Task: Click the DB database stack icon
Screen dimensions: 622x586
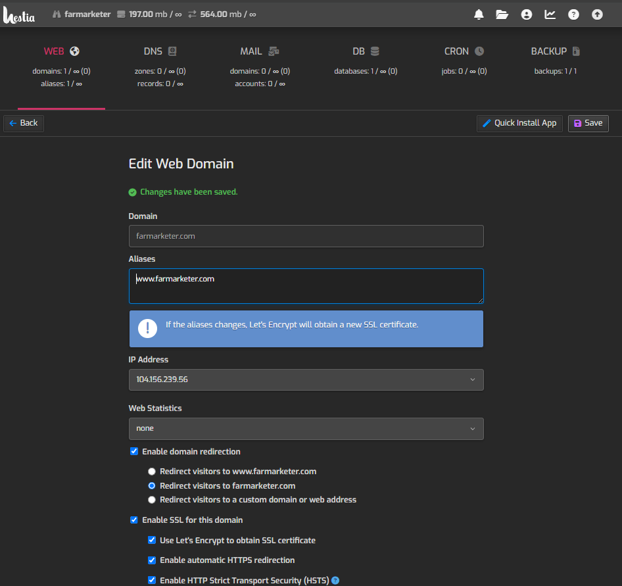Action: pyautogui.click(x=375, y=51)
